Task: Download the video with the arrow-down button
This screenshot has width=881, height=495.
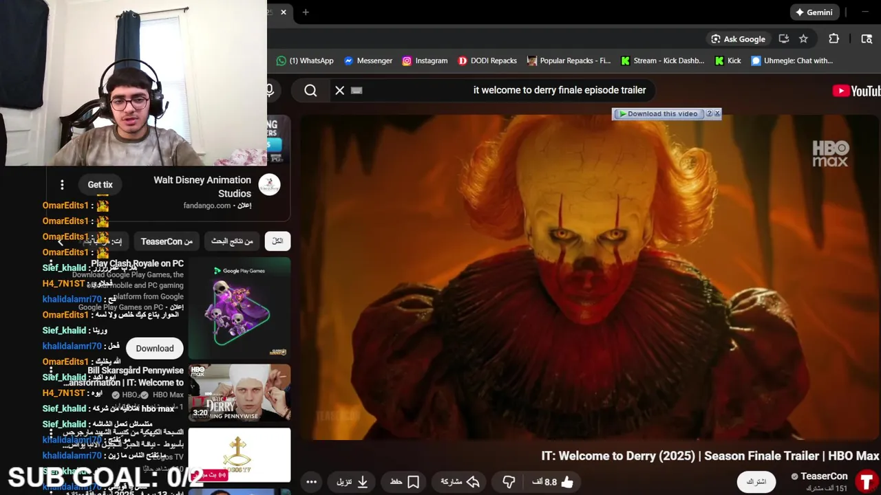Action: coord(352,482)
